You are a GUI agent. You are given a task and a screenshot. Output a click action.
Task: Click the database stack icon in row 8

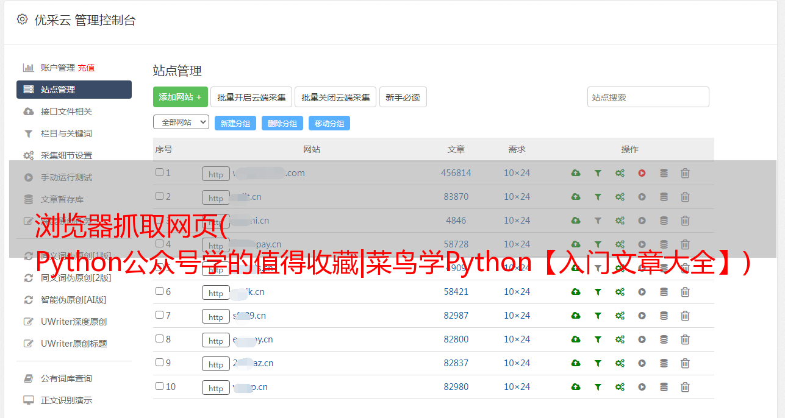(664, 339)
